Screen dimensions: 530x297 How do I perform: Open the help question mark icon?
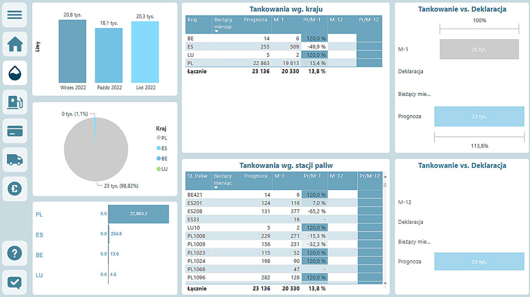[15, 253]
